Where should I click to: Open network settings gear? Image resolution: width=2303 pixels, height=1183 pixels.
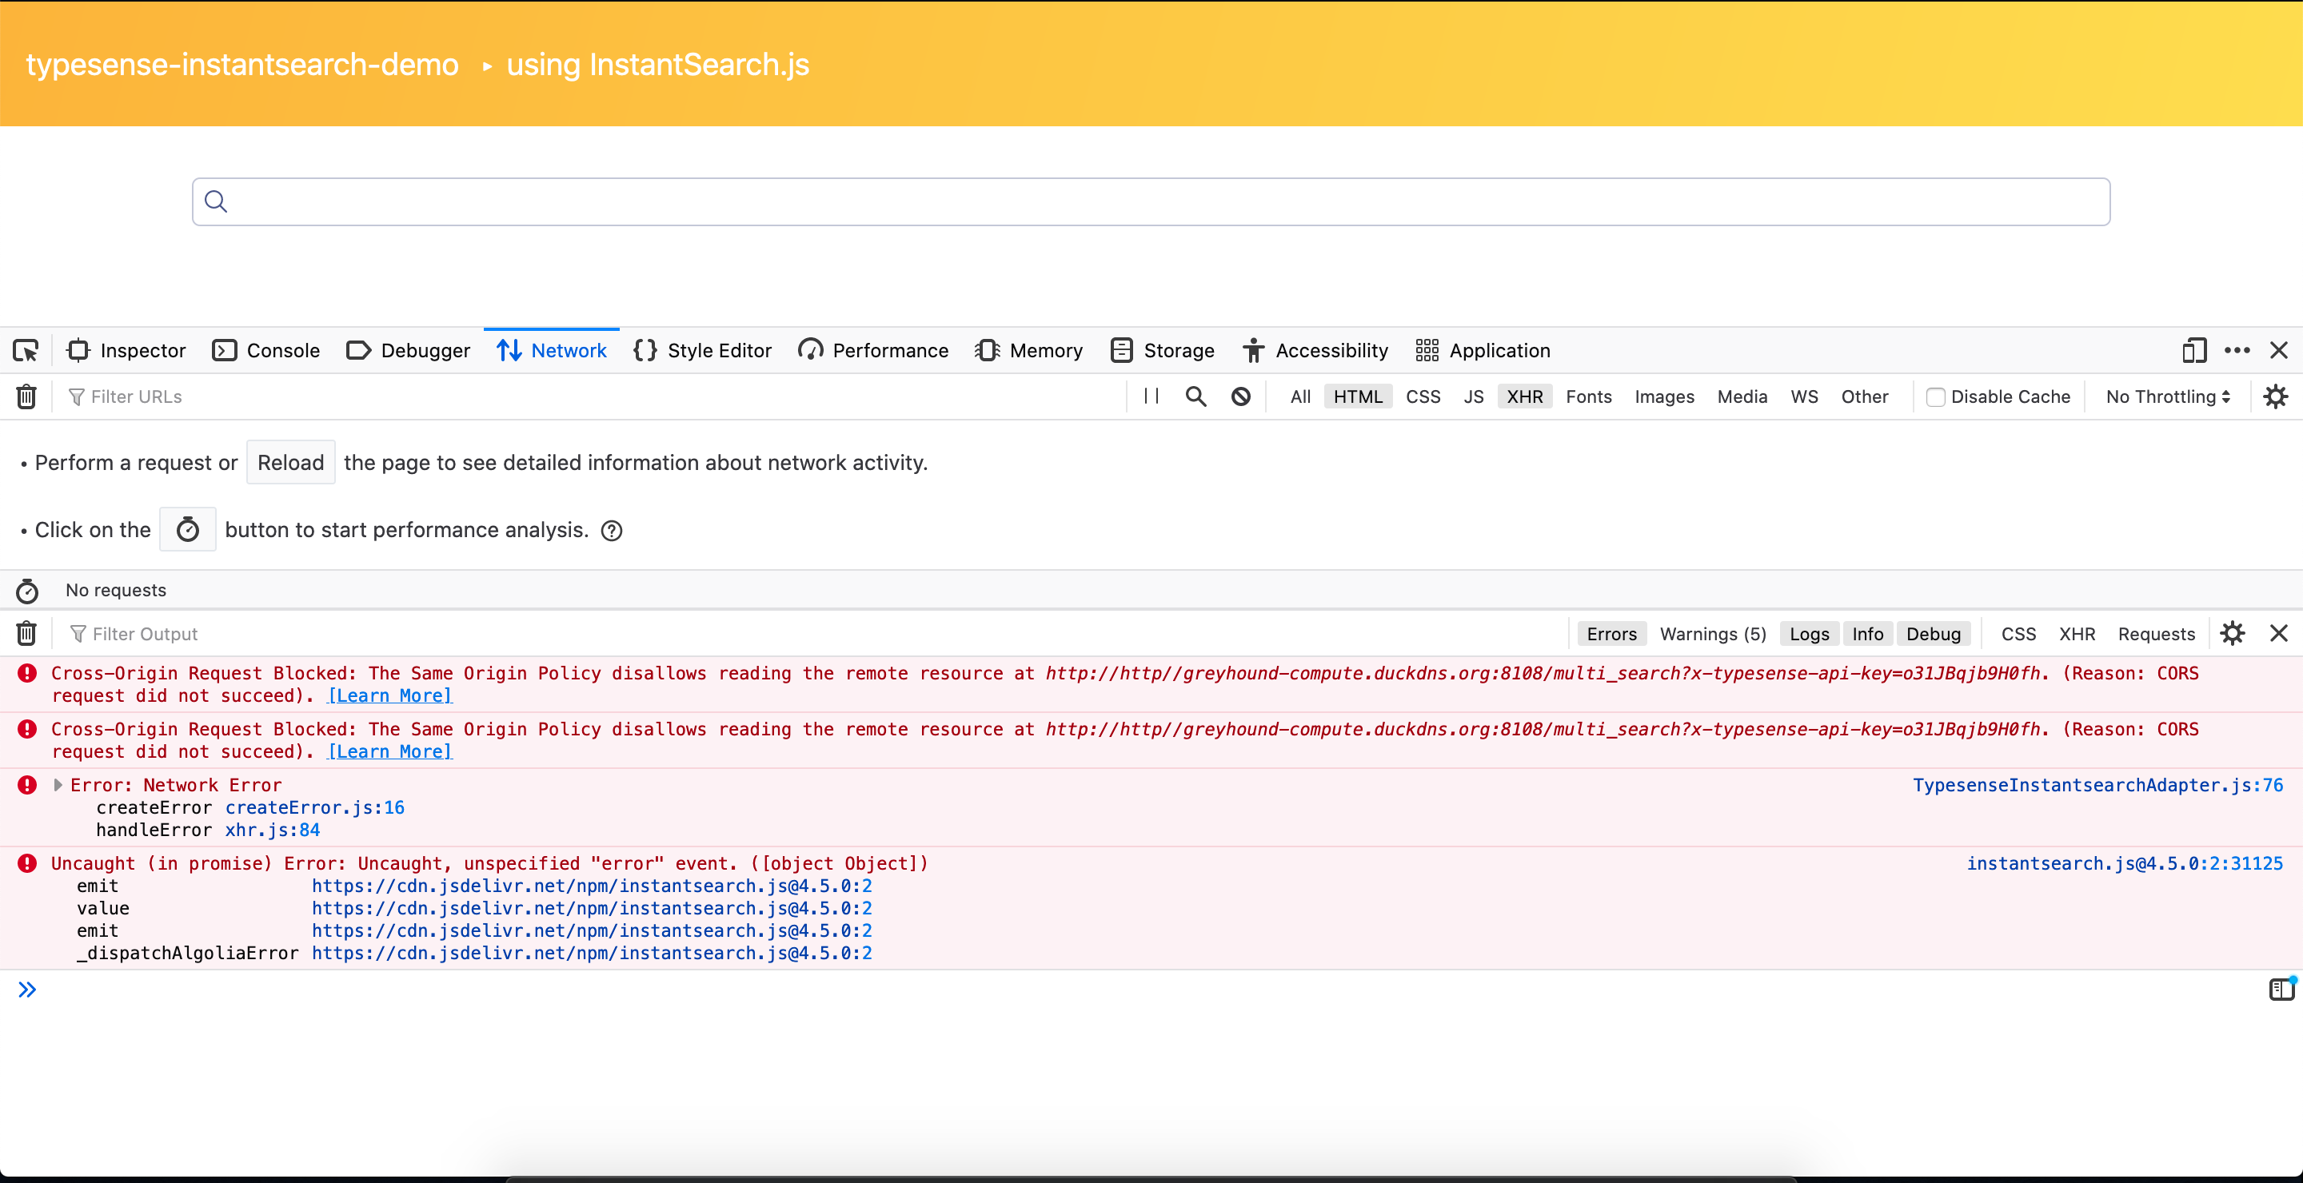coord(2275,396)
